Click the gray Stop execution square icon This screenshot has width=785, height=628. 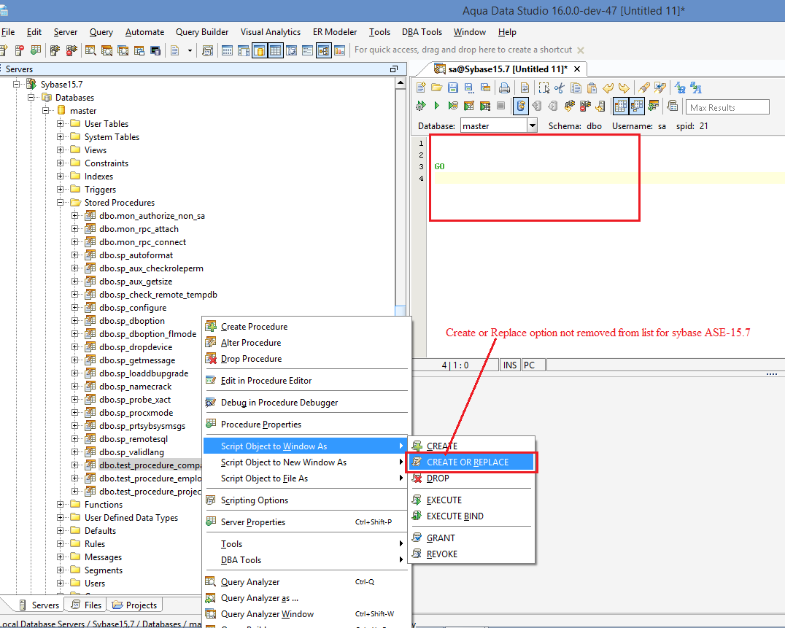tap(501, 106)
